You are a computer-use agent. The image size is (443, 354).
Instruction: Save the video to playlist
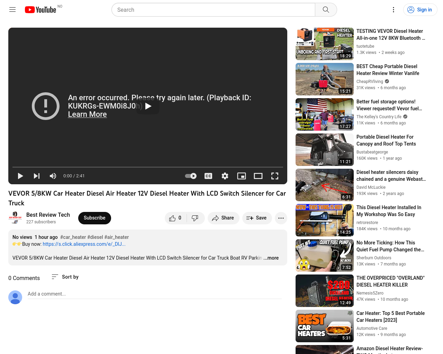coord(257,218)
